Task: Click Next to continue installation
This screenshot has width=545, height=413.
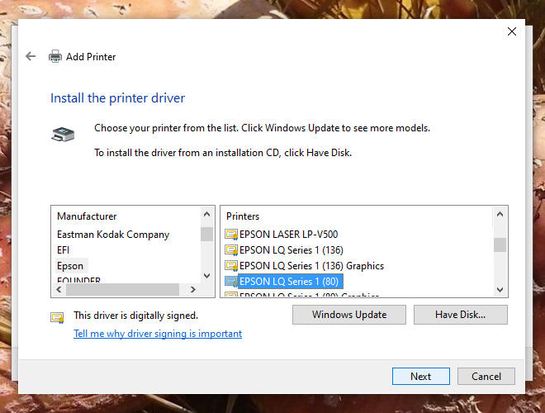Action: (421, 376)
